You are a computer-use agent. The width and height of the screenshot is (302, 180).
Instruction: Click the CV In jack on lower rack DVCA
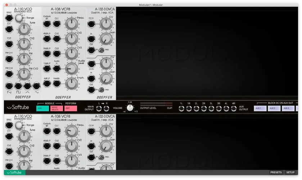click(x=91, y=131)
